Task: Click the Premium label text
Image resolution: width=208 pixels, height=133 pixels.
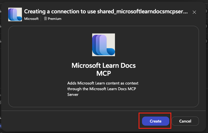Action: point(55,19)
